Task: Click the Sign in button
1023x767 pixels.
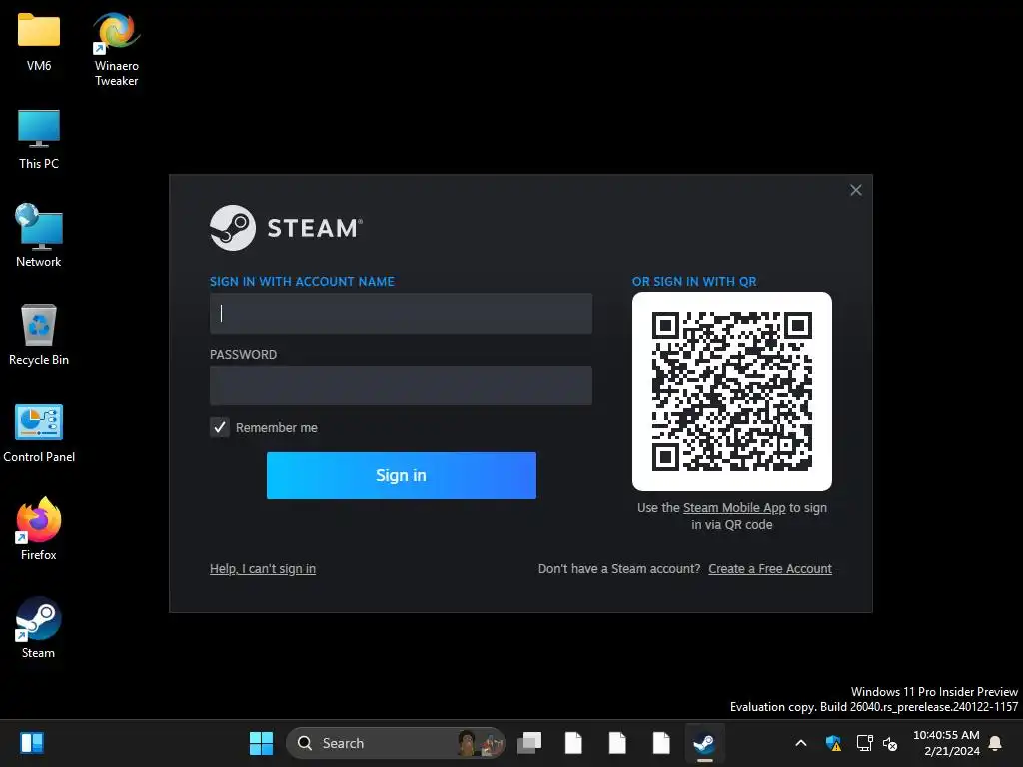Action: pos(402,475)
